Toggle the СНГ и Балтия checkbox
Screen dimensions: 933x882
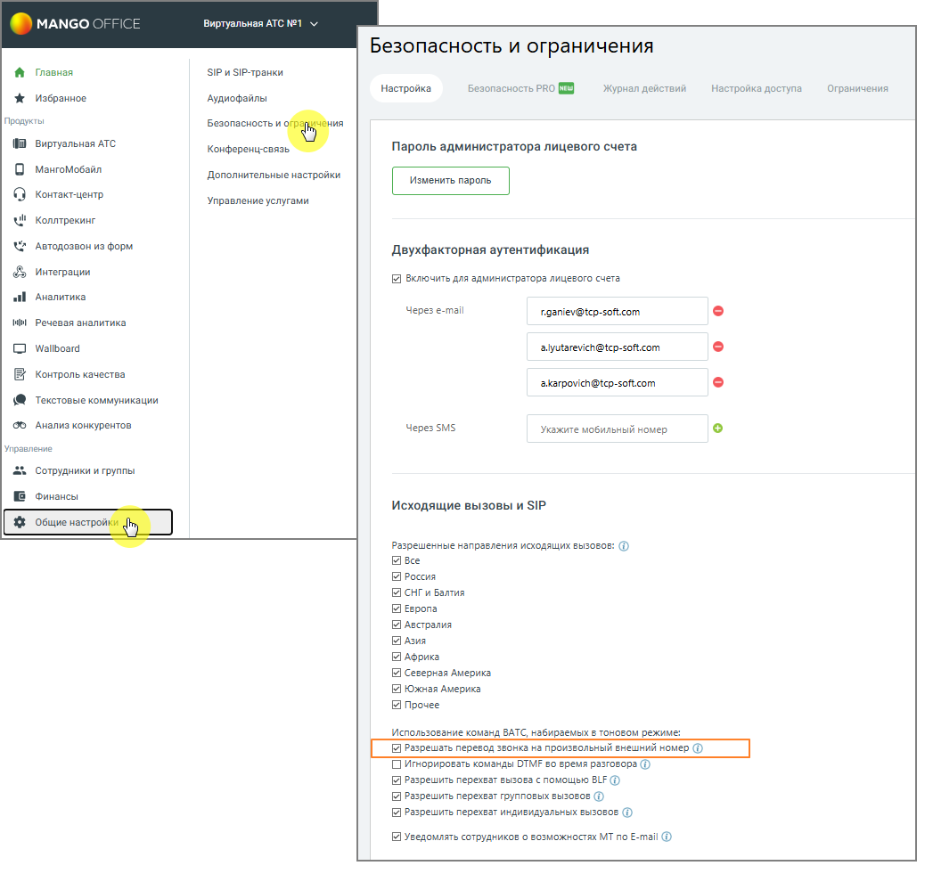pos(397,593)
